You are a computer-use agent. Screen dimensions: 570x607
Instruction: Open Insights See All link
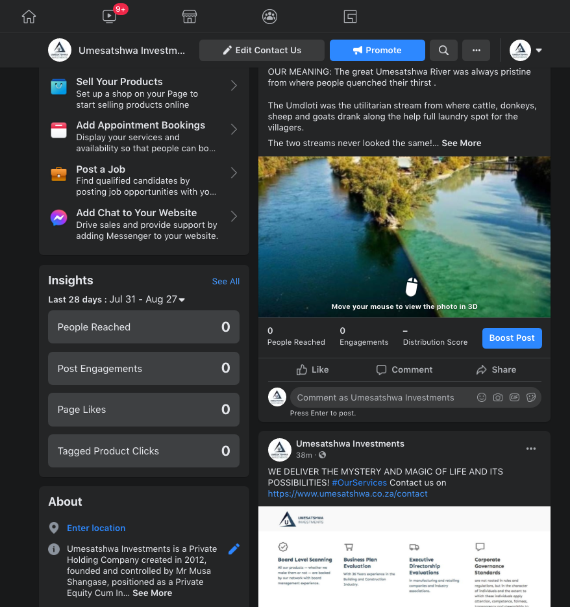pyautogui.click(x=226, y=282)
